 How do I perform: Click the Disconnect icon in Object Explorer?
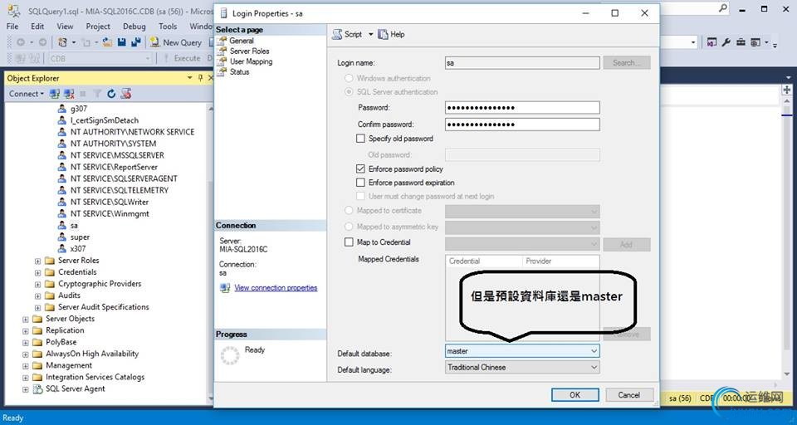click(x=69, y=94)
